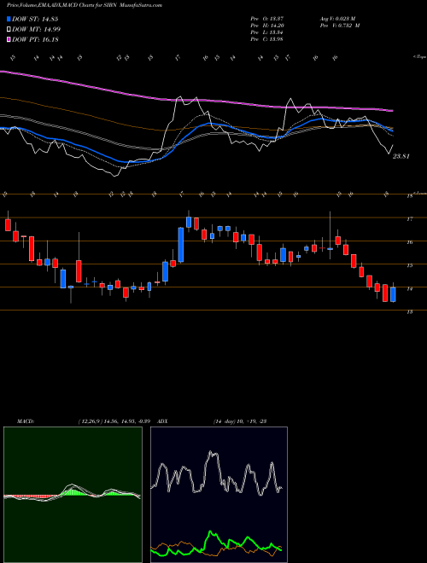The height and width of the screenshot is (563, 427).
Task: Click the tall blue candlestick near 17
Action: coord(181,245)
